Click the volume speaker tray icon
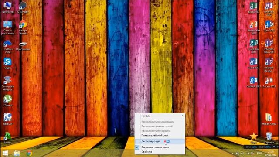The width and height of the screenshot is (279, 157). [242, 153]
